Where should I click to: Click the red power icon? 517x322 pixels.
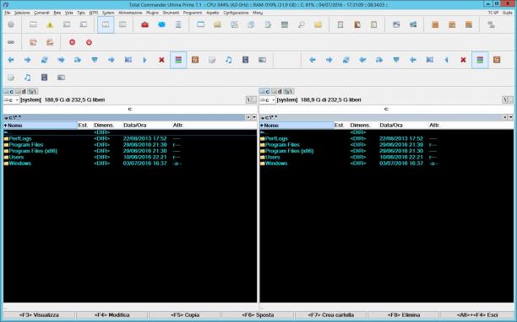[x=89, y=42]
